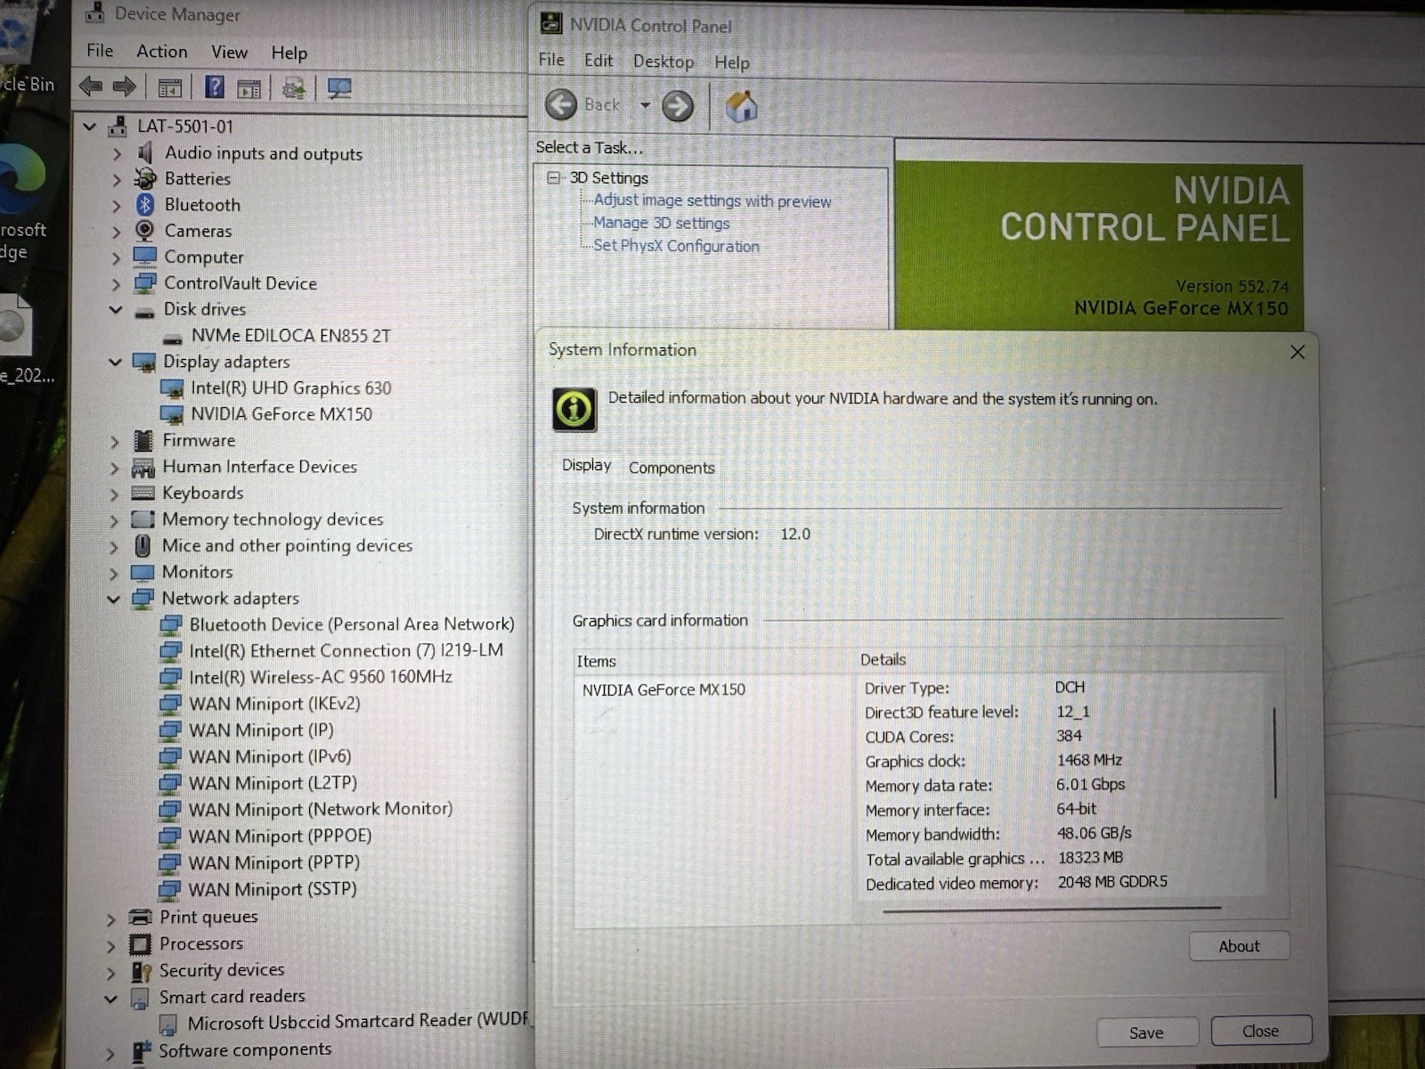The height and width of the screenshot is (1069, 1425).
Task: Select NVMe EDILOCA EN855 2T drive
Action: [290, 336]
